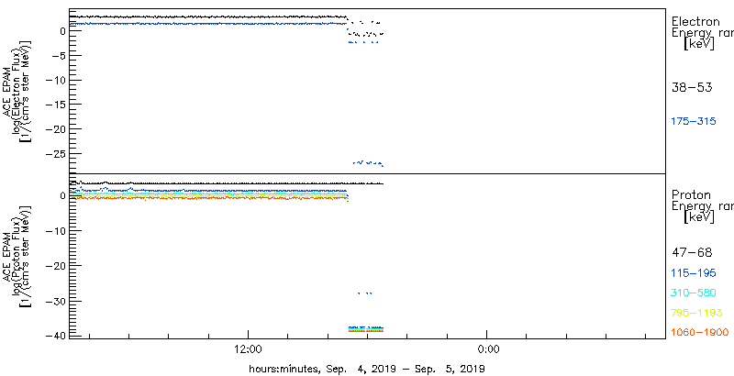734x376 pixels.
Task: Click the -25 tick on electron axis
Action: (x=54, y=153)
